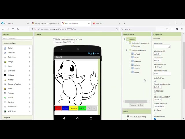
Task: Pick the TimePicker component icon
Action: coord(5,107)
